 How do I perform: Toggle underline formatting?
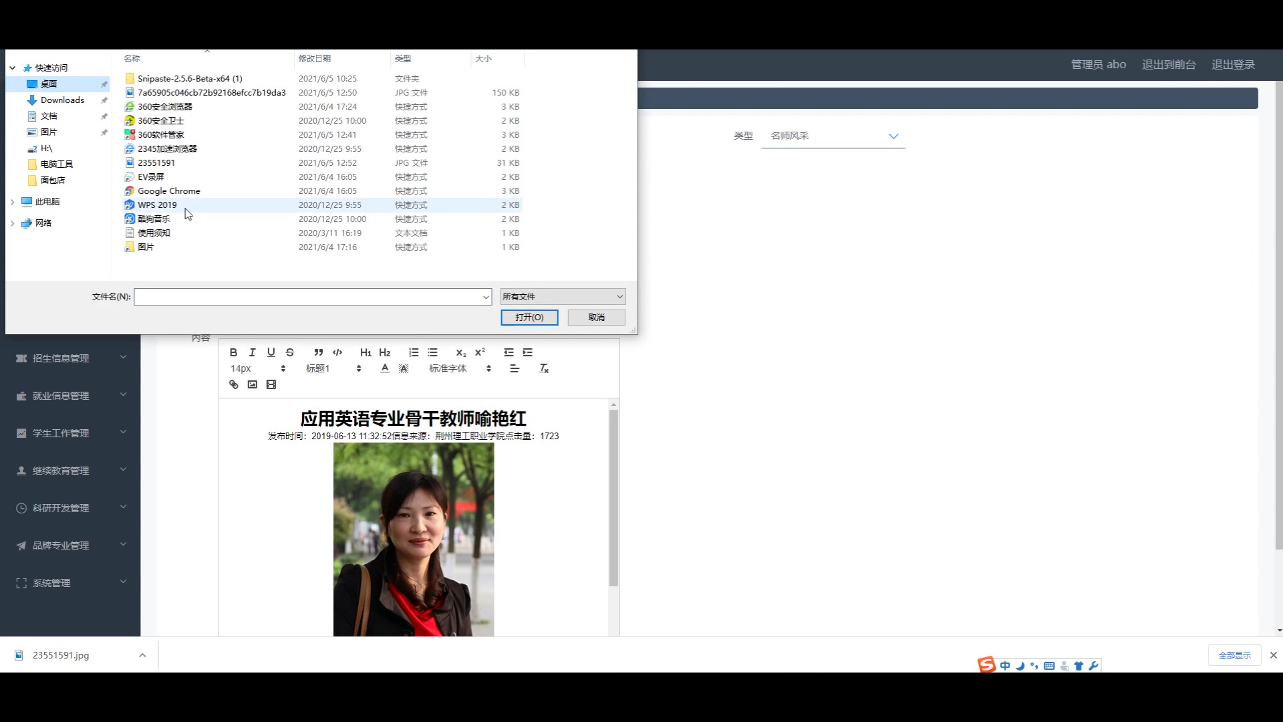271,352
